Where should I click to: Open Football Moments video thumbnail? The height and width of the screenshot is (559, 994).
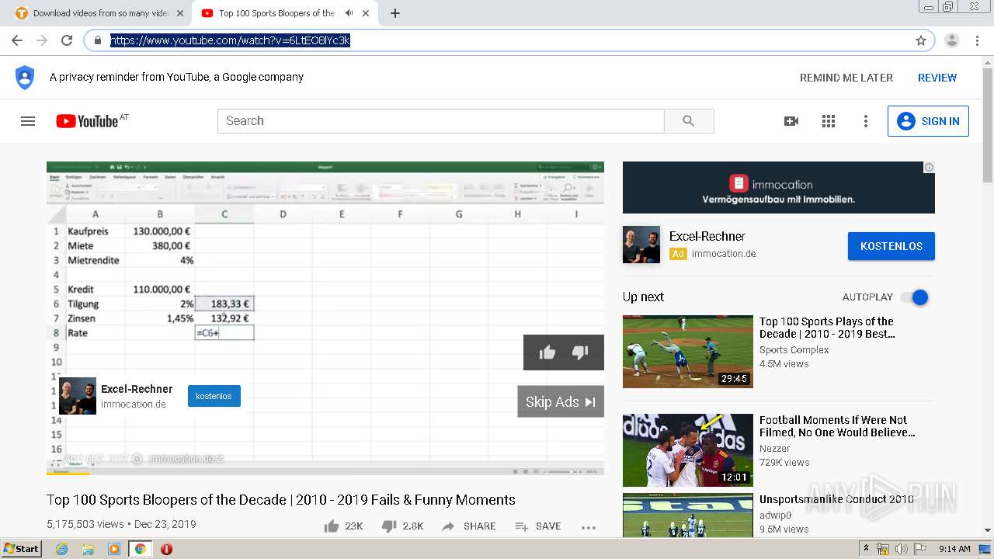tap(688, 450)
